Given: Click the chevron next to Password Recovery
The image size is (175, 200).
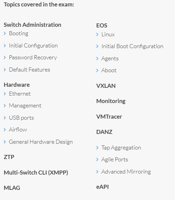Looking at the screenshot, I should (x=5, y=58).
